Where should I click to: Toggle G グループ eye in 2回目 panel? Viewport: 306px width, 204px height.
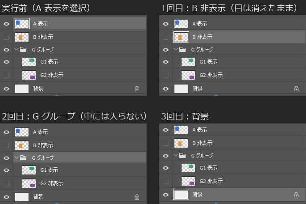click(6, 158)
